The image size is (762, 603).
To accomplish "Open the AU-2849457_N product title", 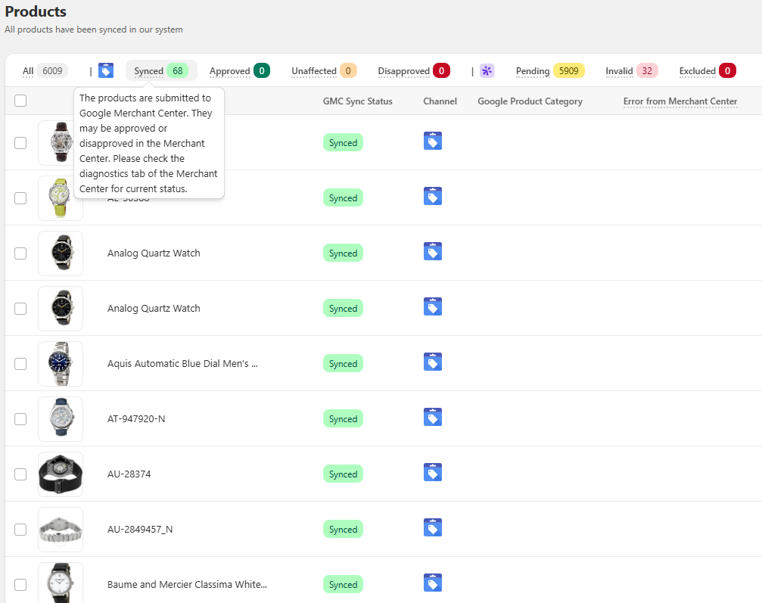I will pos(140,529).
